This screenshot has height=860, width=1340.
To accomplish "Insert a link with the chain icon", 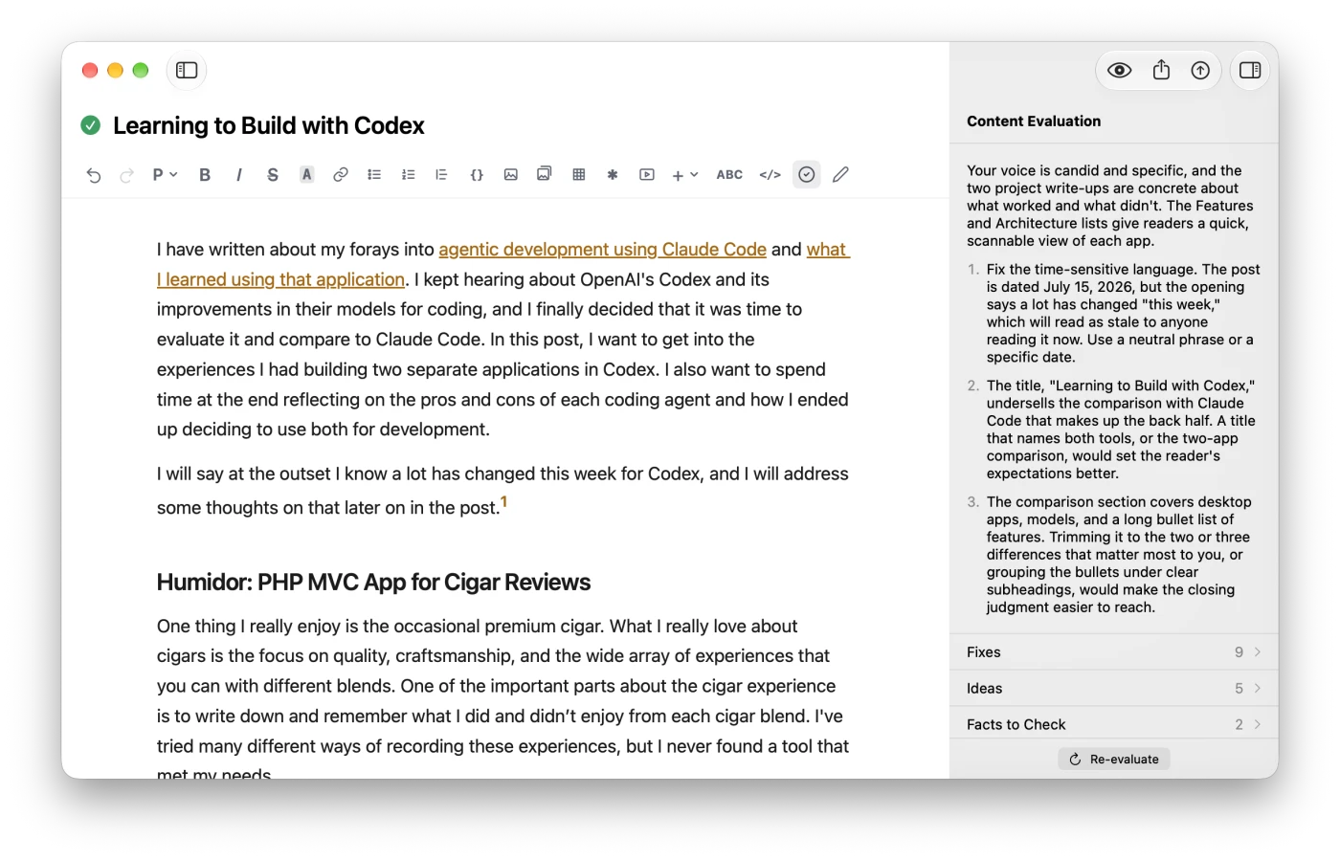I will pyautogui.click(x=341, y=175).
